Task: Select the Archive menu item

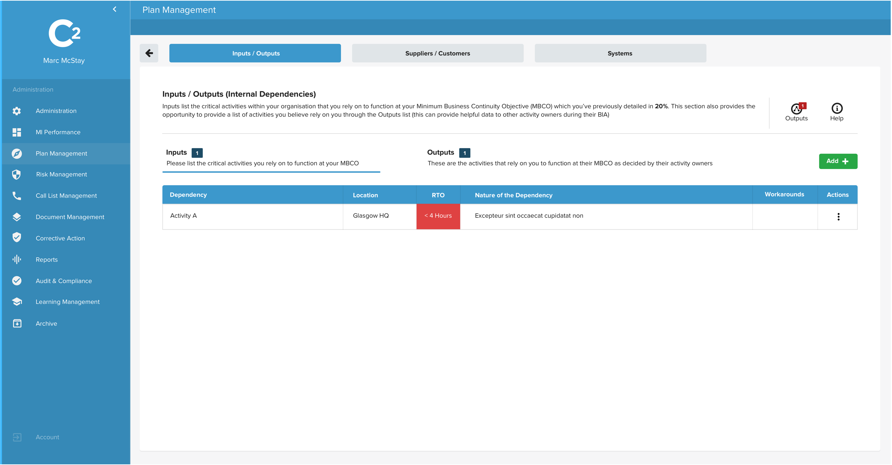Action: 46,323
